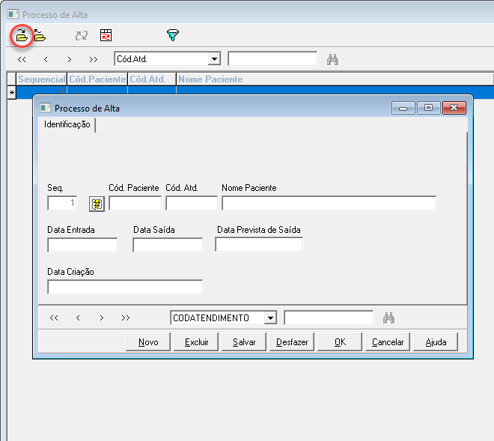Click the Cód.Paciente column header
The height and width of the screenshot is (441, 494).
pyautogui.click(x=97, y=79)
